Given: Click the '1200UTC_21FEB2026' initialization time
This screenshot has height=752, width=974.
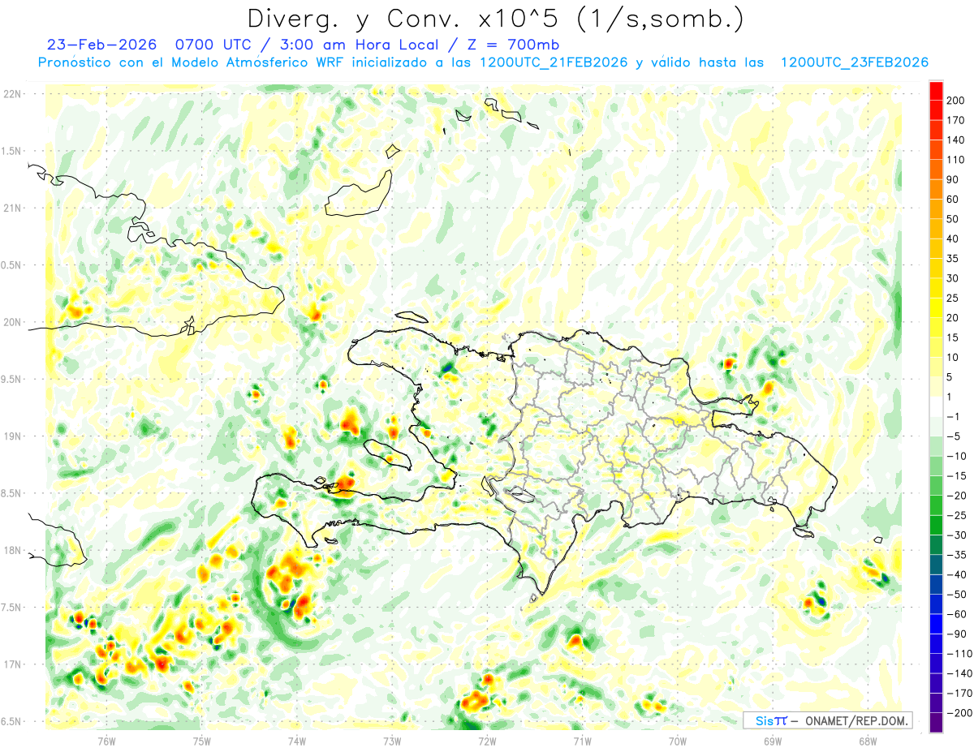Looking at the screenshot, I should pos(554,62).
